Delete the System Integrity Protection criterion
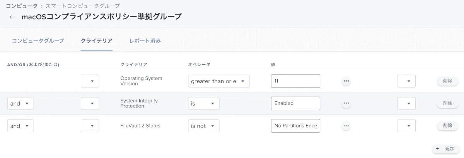 click(447, 103)
